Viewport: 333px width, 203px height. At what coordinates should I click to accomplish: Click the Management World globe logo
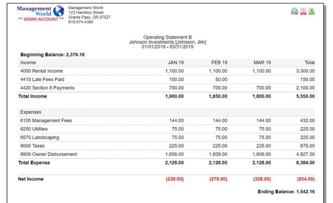tap(58, 11)
